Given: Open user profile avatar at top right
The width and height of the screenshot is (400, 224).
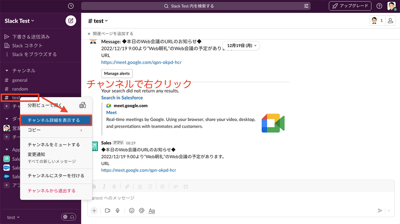Looking at the screenshot, I should [x=391, y=6].
